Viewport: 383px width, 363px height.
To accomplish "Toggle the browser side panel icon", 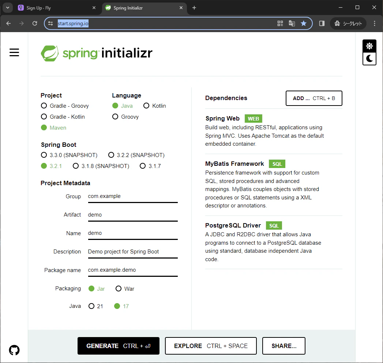I will (x=322, y=23).
